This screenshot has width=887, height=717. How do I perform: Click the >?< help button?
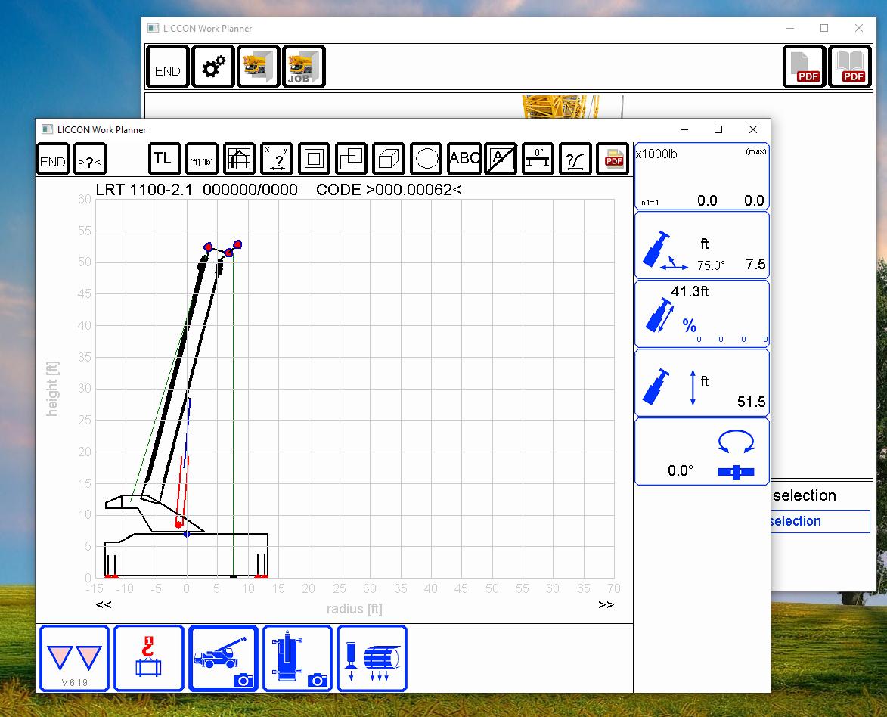pos(90,159)
